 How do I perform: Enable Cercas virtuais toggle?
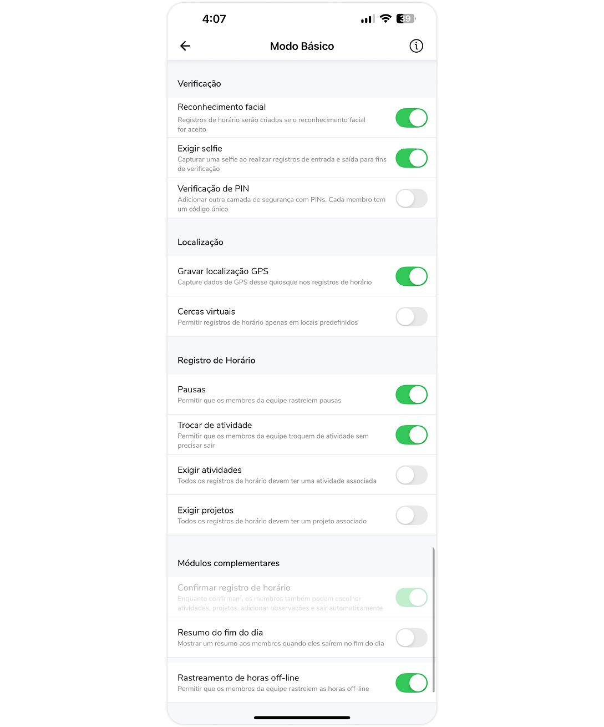(411, 317)
